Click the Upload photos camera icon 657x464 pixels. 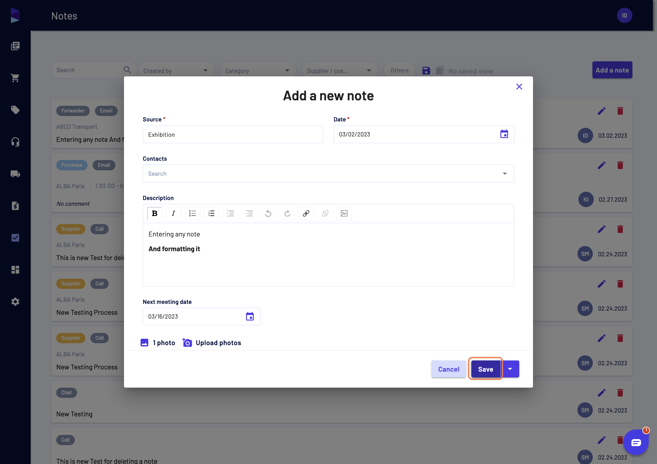(x=187, y=343)
